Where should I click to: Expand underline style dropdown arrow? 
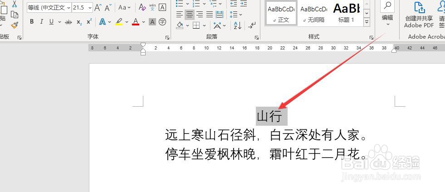coord(59,22)
